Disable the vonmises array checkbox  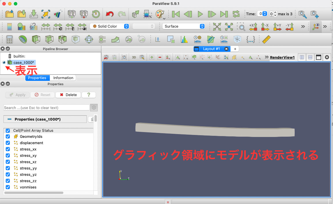pos(7,187)
